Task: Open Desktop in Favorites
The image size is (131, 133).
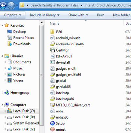Action: point(20,32)
